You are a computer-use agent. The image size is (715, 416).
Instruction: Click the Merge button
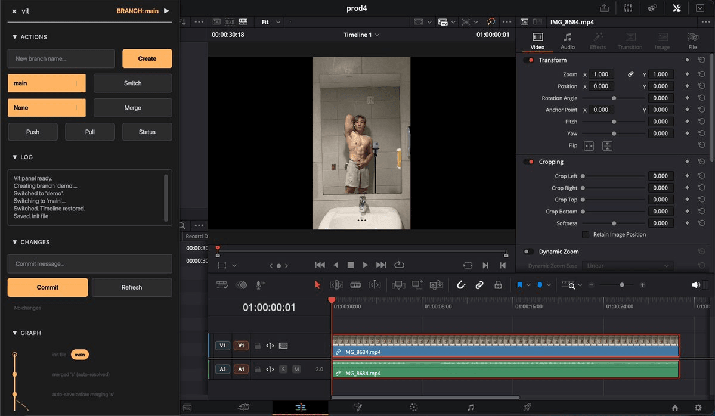click(133, 108)
